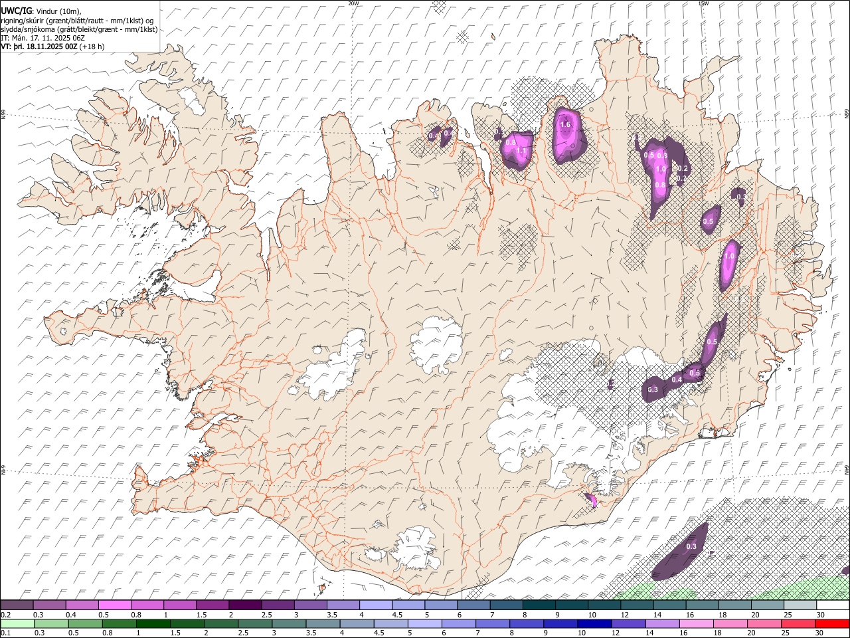The image size is (850, 638).
Task: Click the "0.5" value beside 0.3 in northeast patch
Action: tap(649, 155)
